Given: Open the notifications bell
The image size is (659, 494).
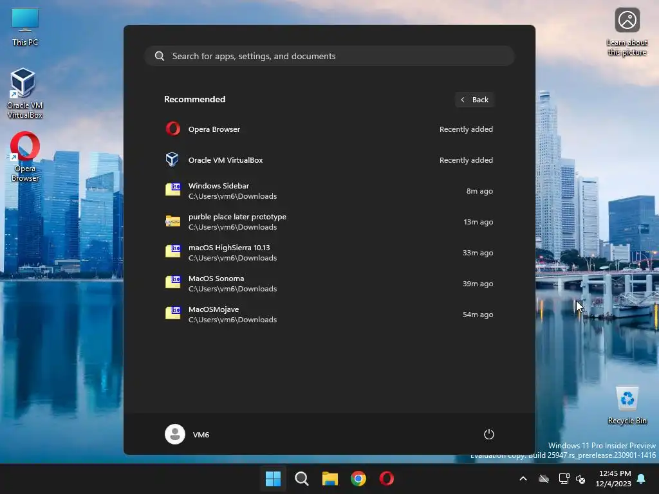Looking at the screenshot, I should tap(641, 479).
